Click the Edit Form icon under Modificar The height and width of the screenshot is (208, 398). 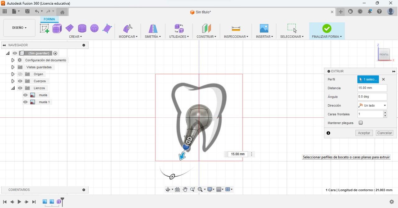128,29
